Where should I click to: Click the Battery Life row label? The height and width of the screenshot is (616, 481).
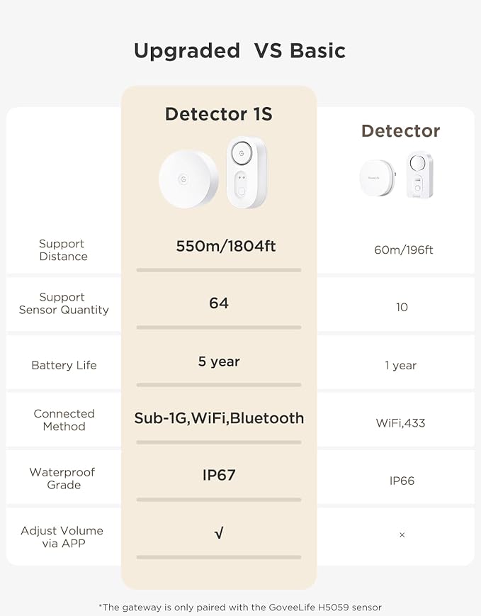tap(64, 365)
